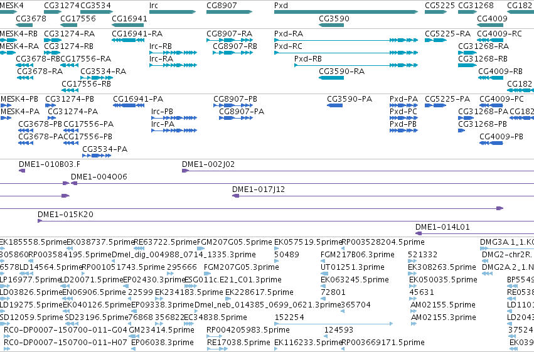Open protein Irc-PB
The image size is (534, 352).
click(162, 112)
